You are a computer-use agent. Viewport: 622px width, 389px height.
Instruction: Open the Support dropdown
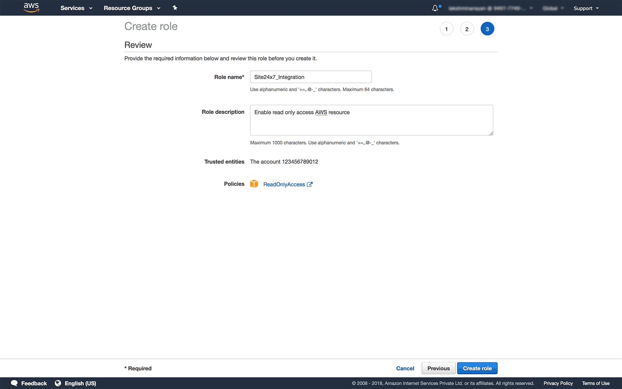coord(586,8)
